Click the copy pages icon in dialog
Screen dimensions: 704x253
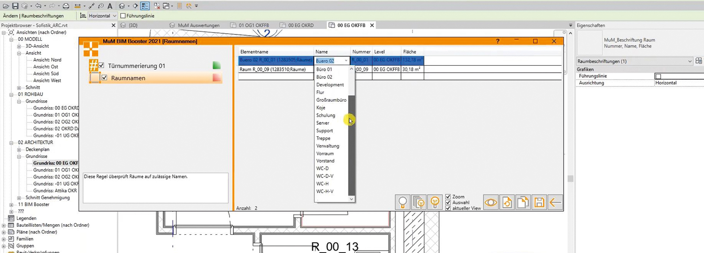(523, 202)
